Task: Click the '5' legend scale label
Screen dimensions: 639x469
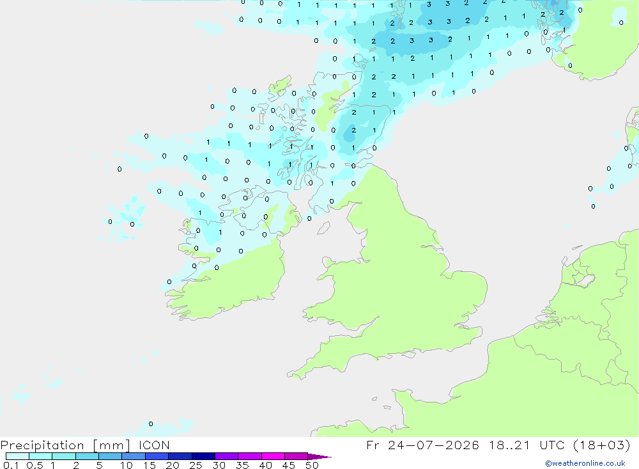Action: 99,465
